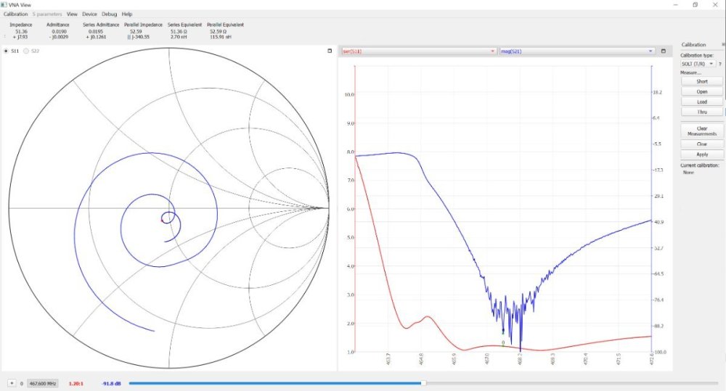Pop out the graph panel icon
This screenshot has height=391, width=726.
click(x=662, y=52)
